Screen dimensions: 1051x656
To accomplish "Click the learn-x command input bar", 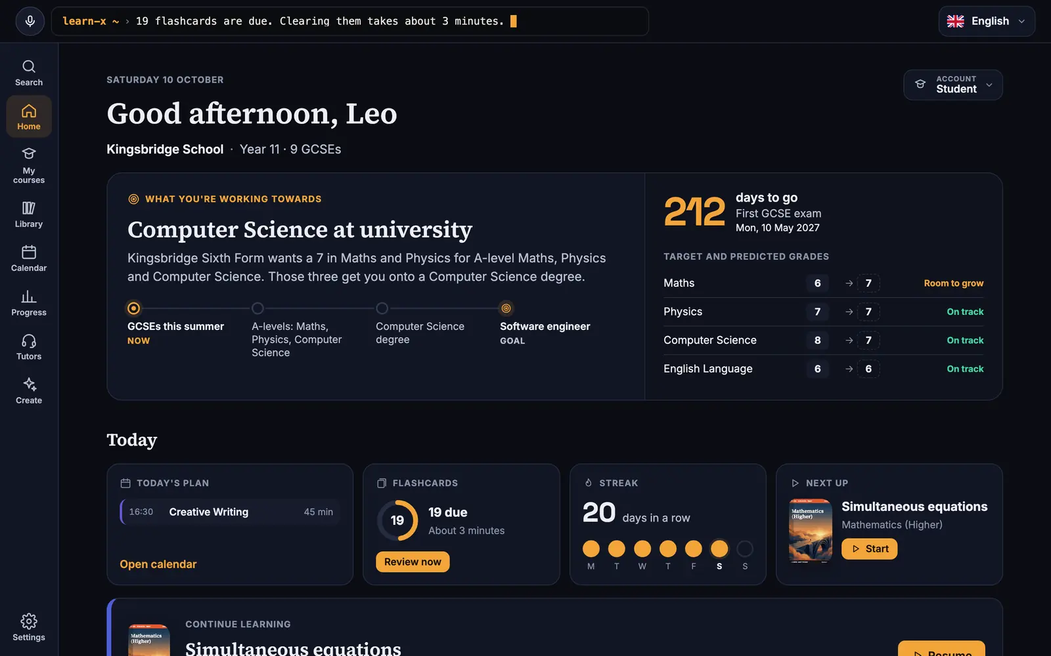I will [349, 21].
